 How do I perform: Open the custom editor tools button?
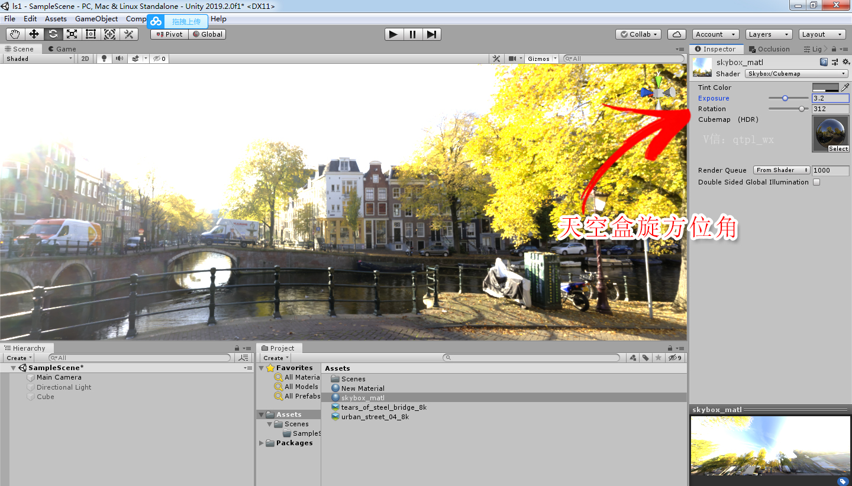(128, 34)
